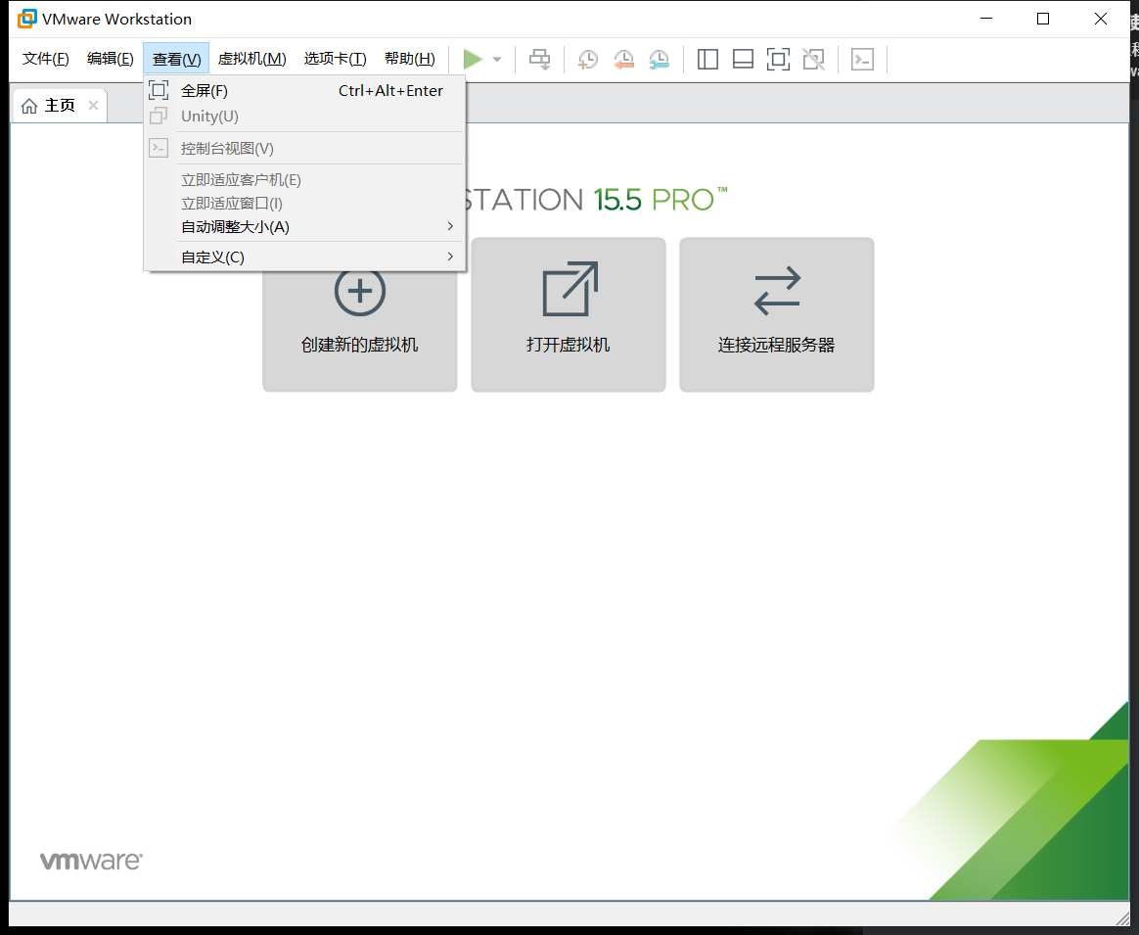This screenshot has width=1139, height=935.
Task: Toggle full screen via 全屏(F) menu item
Action: point(205,90)
